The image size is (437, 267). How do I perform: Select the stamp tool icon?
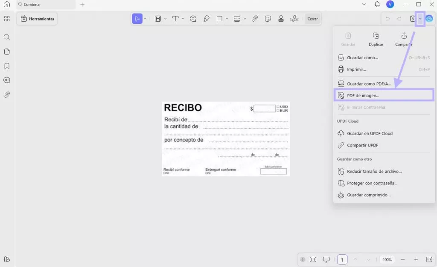pyautogui.click(x=281, y=19)
